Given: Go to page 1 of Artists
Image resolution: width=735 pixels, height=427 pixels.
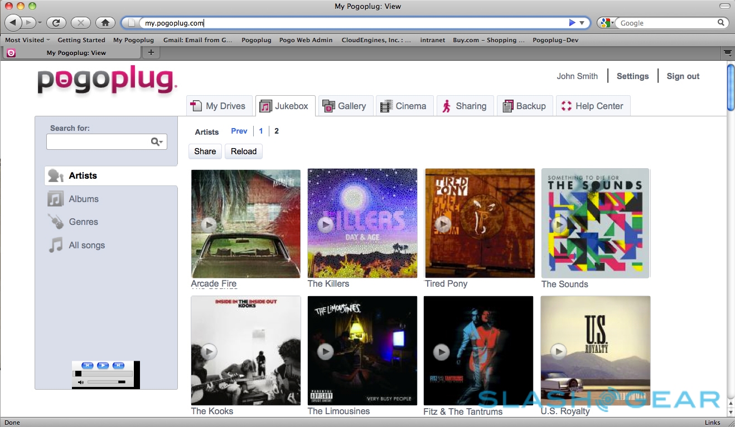Looking at the screenshot, I should 261,131.
